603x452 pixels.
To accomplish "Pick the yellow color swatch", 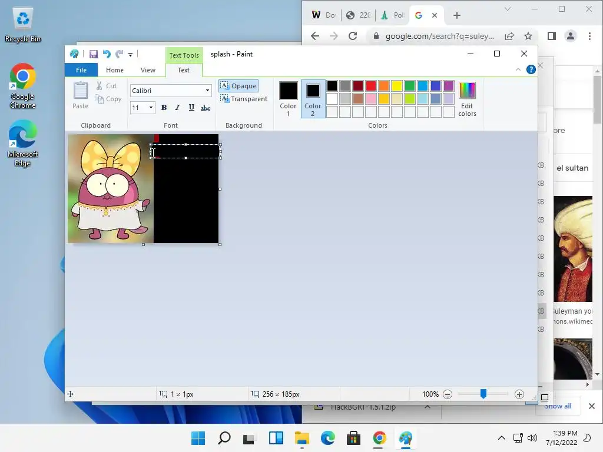I will click(397, 86).
